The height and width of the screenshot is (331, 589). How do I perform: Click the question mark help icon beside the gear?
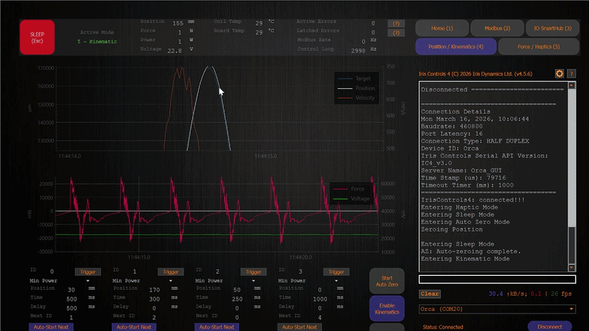[571, 74]
